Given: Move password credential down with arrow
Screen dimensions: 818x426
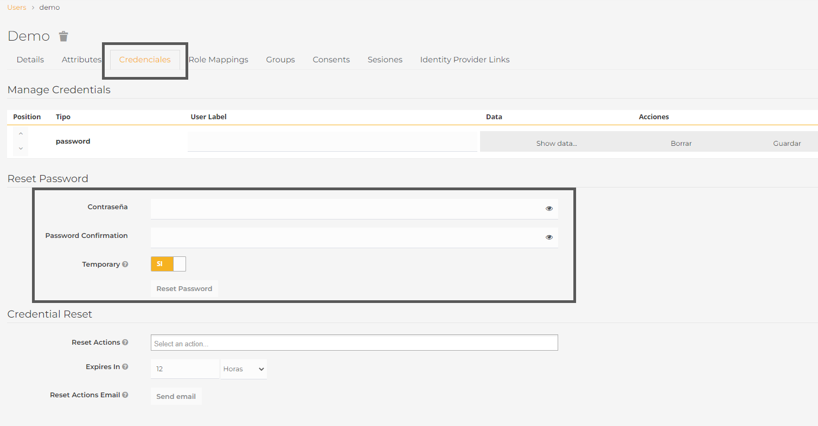Looking at the screenshot, I should (21, 149).
